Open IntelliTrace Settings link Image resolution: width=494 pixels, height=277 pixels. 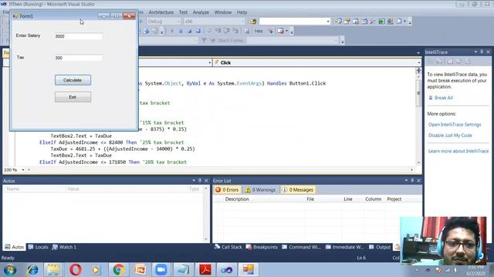[455, 125]
